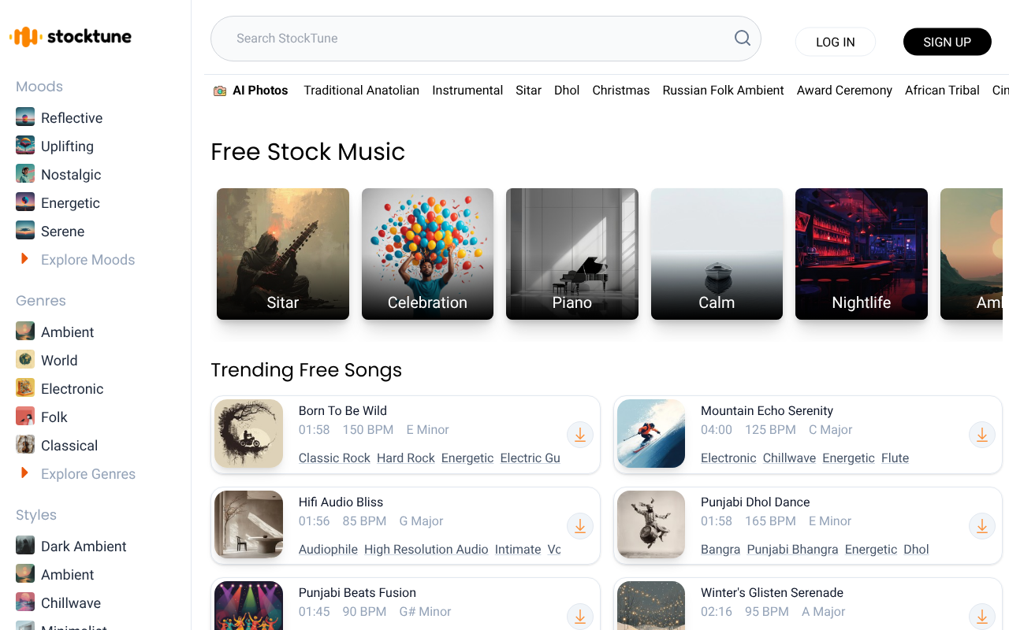Viewport: 1009px width, 630px height.
Task: Select the Nostalgic mood icon
Action: click(x=24, y=173)
